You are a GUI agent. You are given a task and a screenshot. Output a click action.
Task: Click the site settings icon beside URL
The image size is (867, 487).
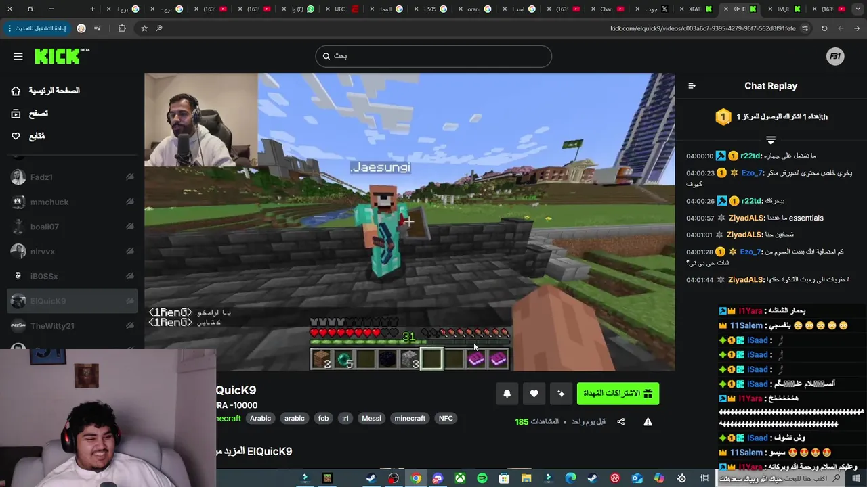pyautogui.click(x=805, y=28)
